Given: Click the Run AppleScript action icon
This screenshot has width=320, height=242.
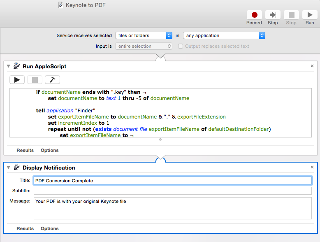Looking at the screenshot, I should pos(17,66).
